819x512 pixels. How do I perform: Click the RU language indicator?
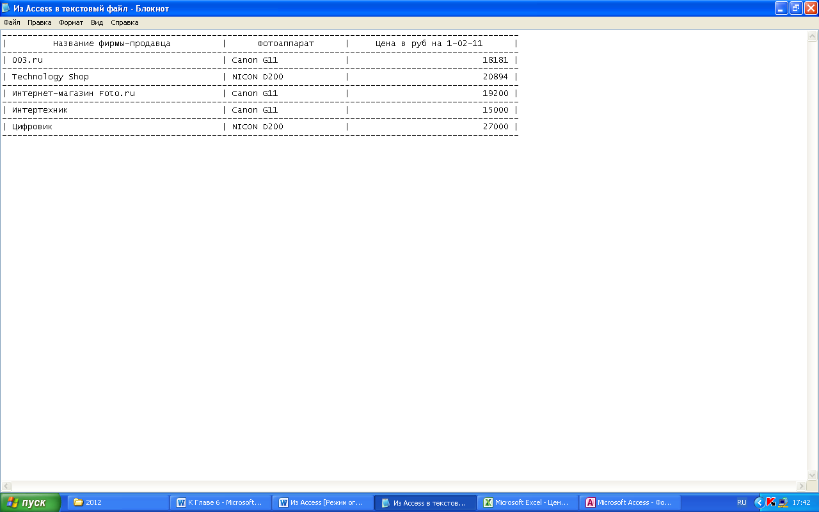(x=742, y=502)
